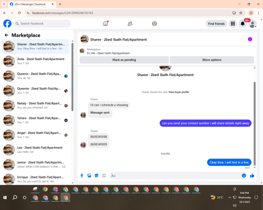
Task: Open the Janice conversation
Action: pyautogui.click(x=35, y=164)
